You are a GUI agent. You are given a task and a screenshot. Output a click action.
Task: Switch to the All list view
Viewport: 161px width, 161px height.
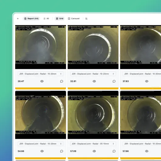(x=46, y=19)
